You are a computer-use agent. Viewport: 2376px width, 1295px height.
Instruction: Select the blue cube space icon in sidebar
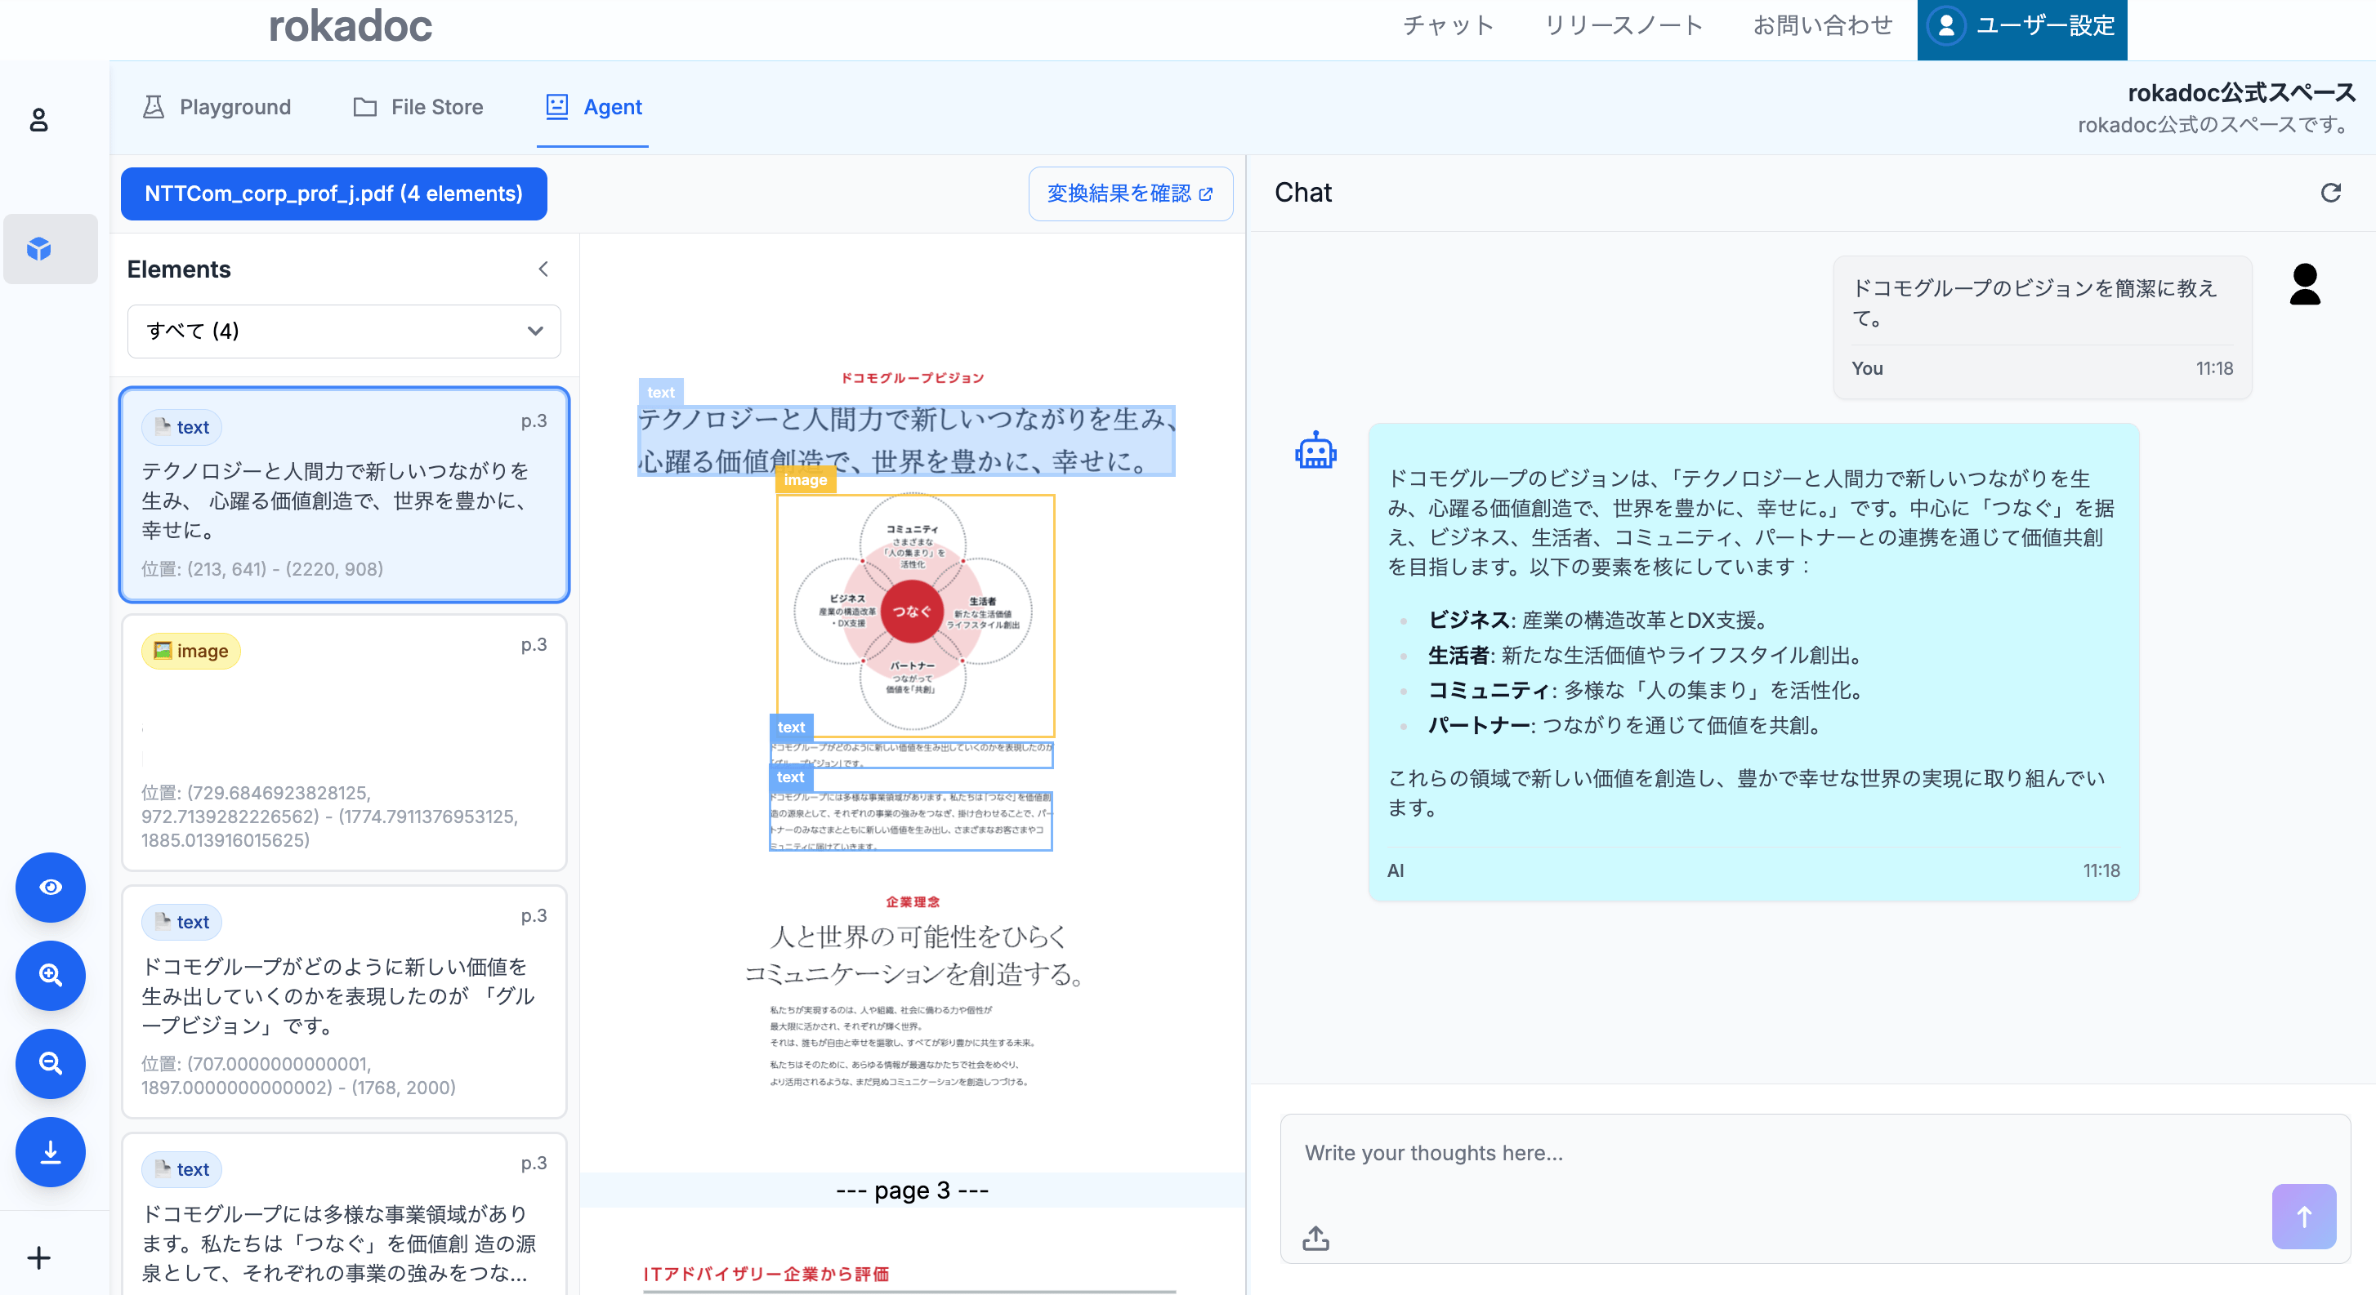pos(38,249)
